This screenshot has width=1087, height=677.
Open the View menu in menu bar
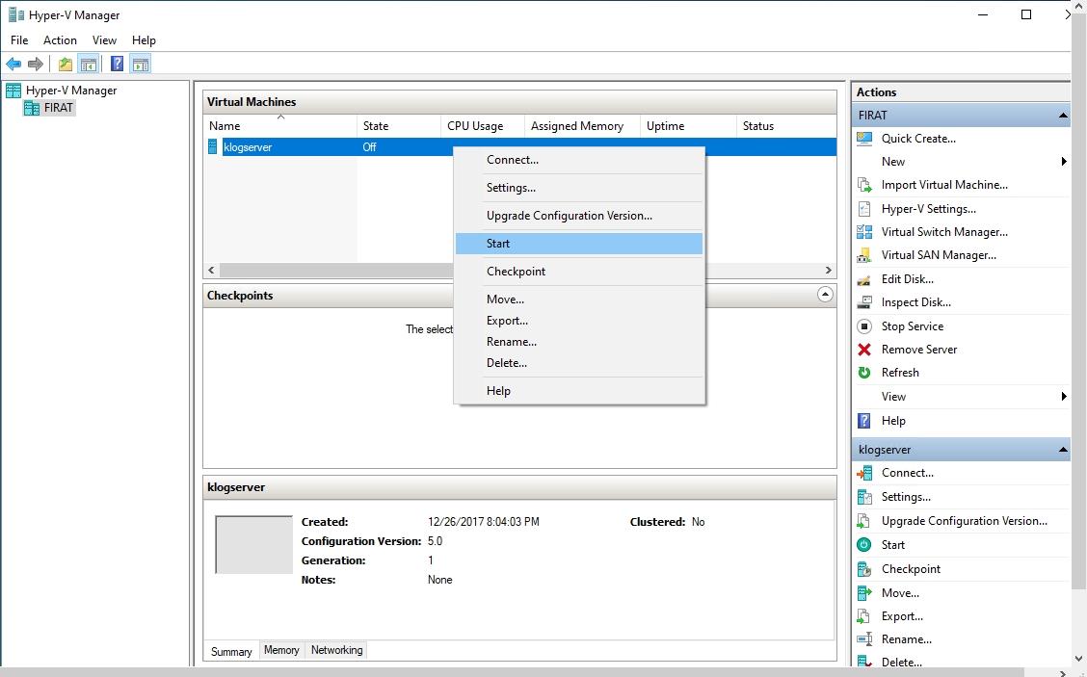coord(105,40)
